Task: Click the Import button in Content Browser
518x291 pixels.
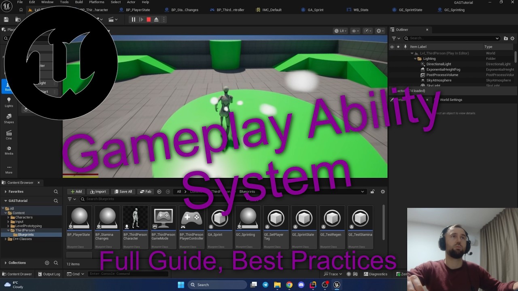Action: click(x=98, y=192)
